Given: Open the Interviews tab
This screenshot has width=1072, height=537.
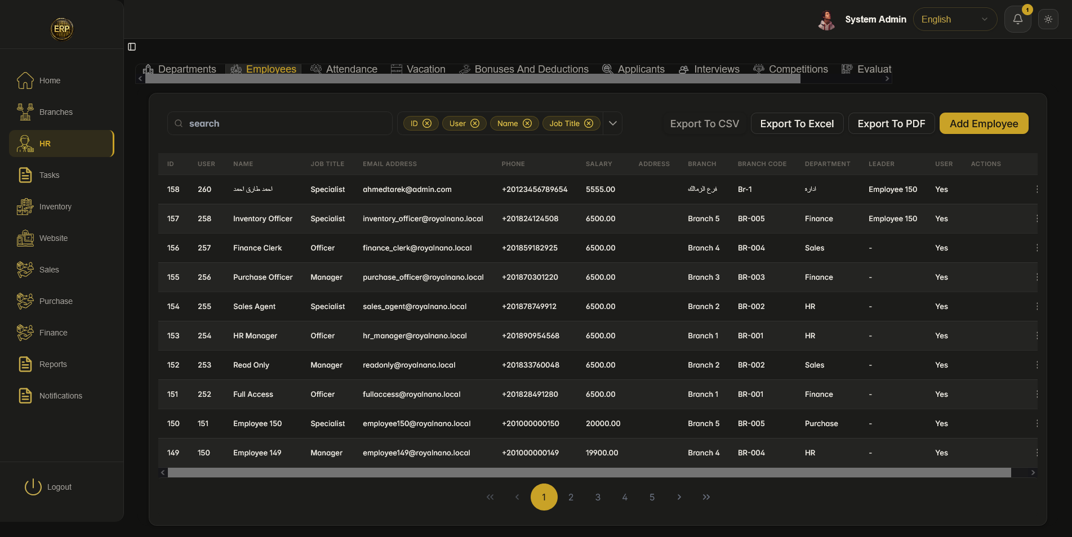Looking at the screenshot, I should click(709, 69).
